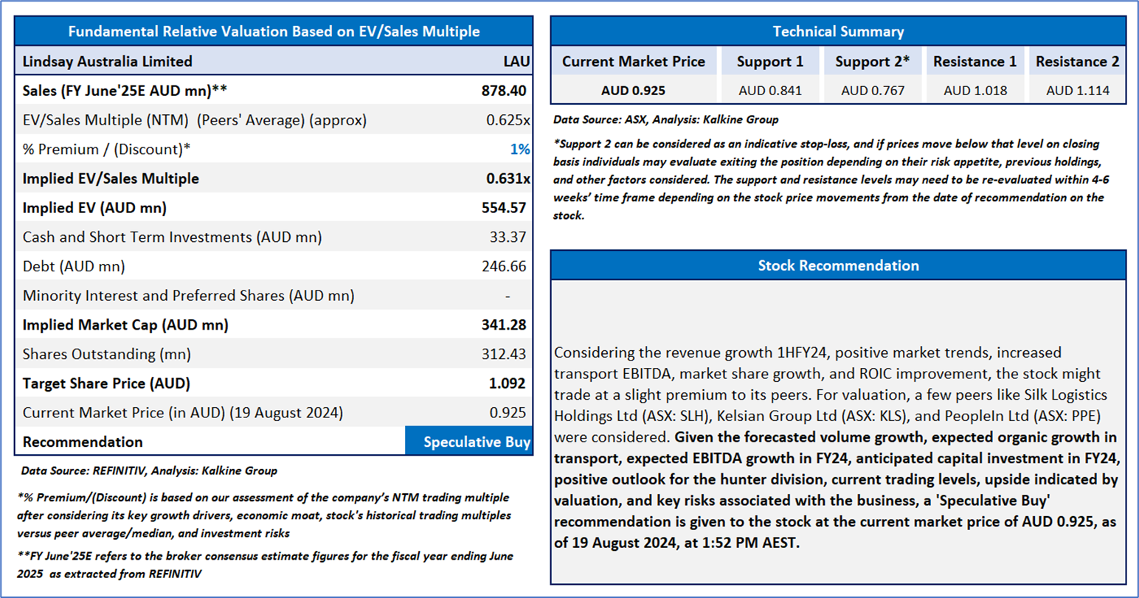Select the 'EV/Sales Multiple (NTM) (Peers' Average)' label

coord(194,120)
